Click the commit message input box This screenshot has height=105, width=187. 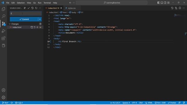26,13
